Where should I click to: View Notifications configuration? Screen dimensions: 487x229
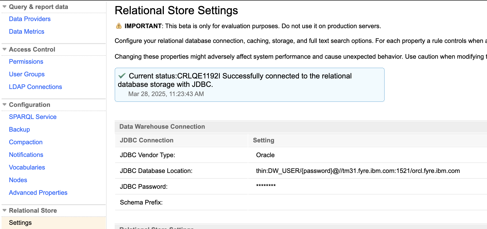[26, 155]
